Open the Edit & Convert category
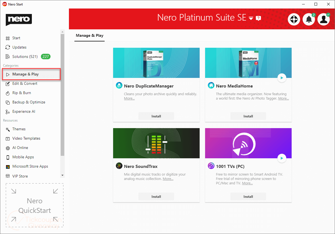The height and width of the screenshot is (234, 335). (25, 83)
